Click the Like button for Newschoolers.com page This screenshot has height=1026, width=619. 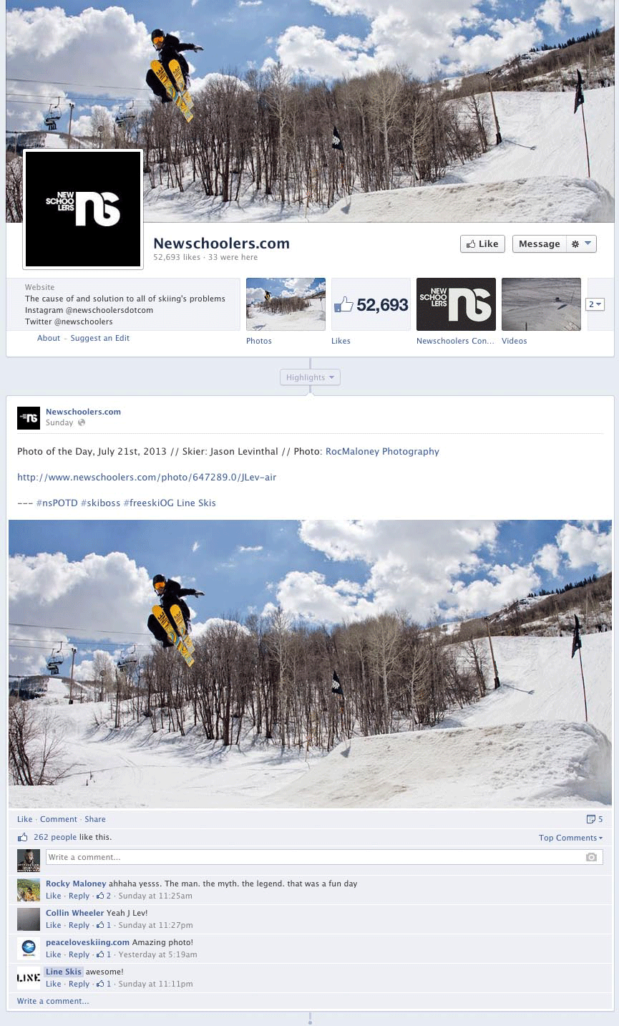(482, 244)
